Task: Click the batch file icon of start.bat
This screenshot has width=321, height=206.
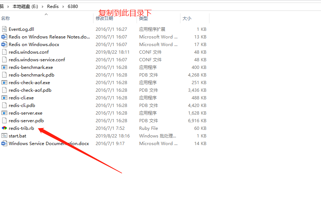Action: pyautogui.click(x=4, y=136)
